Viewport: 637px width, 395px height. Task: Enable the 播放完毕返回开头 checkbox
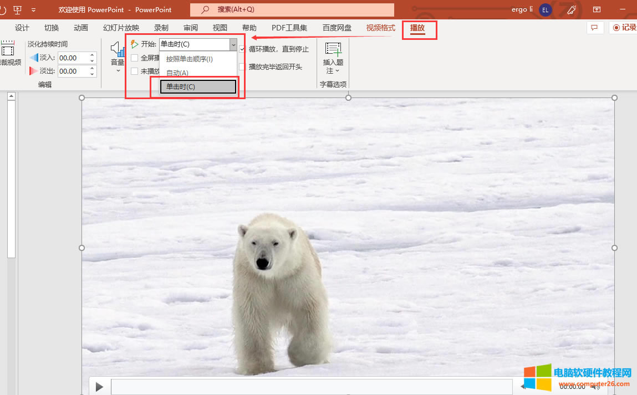(242, 66)
